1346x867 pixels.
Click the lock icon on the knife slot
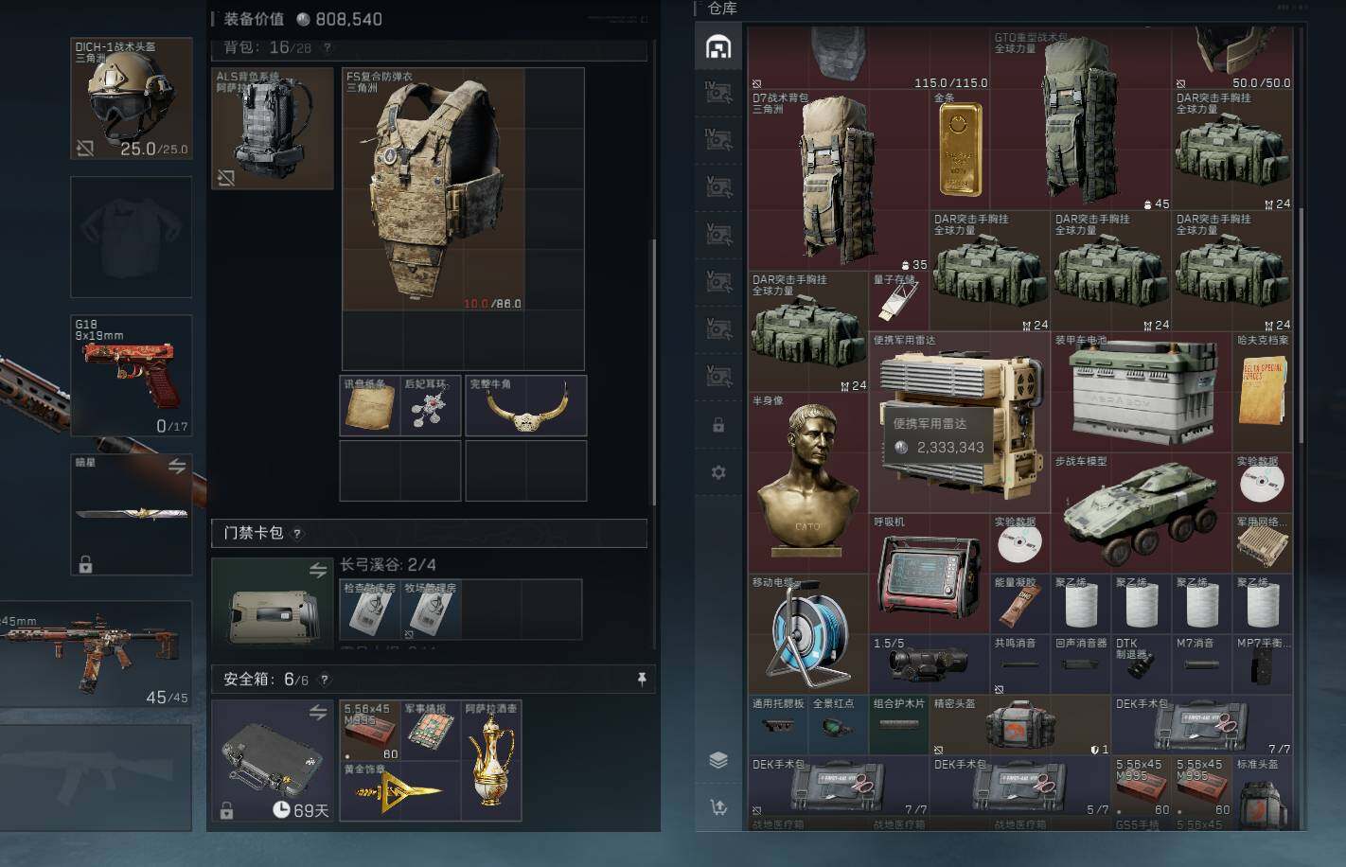85,565
